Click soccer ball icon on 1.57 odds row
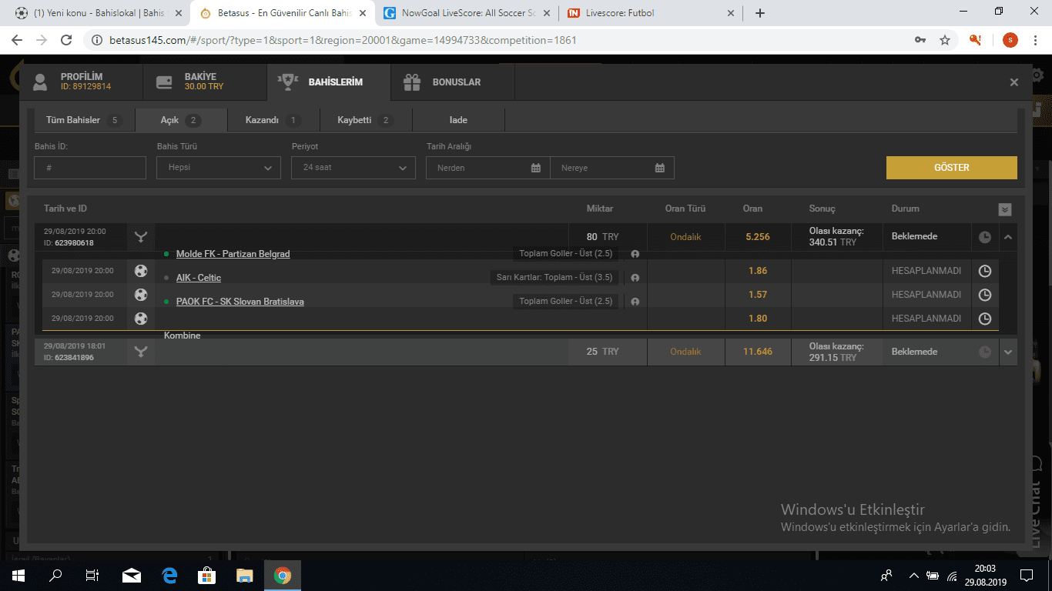The image size is (1052, 591). click(141, 295)
